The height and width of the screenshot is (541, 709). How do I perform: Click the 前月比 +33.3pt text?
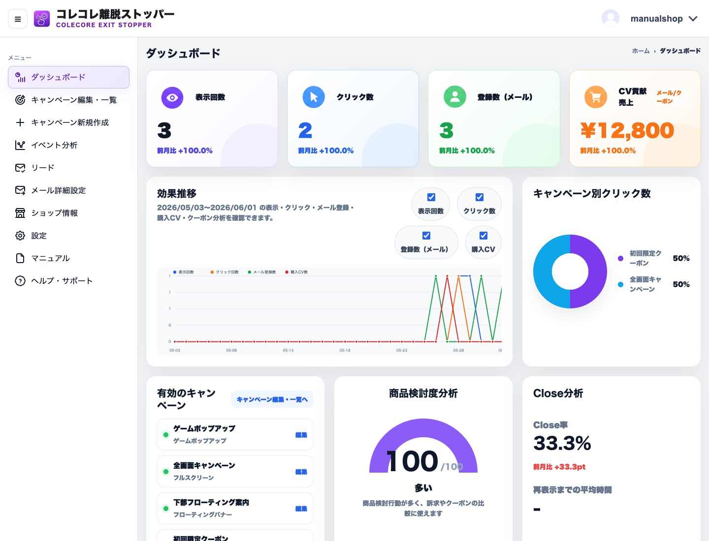tap(559, 467)
